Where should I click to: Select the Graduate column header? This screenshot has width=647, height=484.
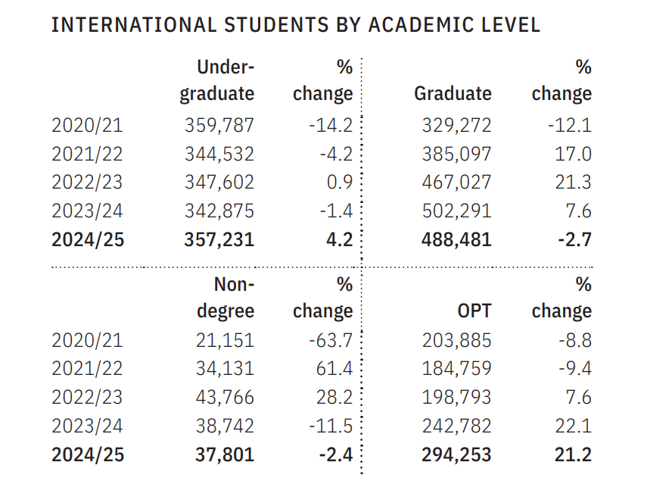[x=453, y=94]
